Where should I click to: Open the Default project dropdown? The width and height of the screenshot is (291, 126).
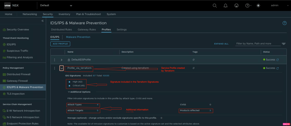pyautogui.click(x=56, y=6)
